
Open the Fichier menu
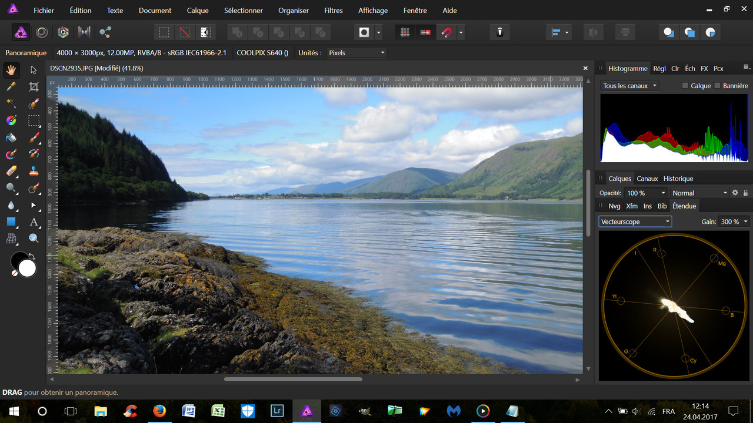[x=44, y=11]
